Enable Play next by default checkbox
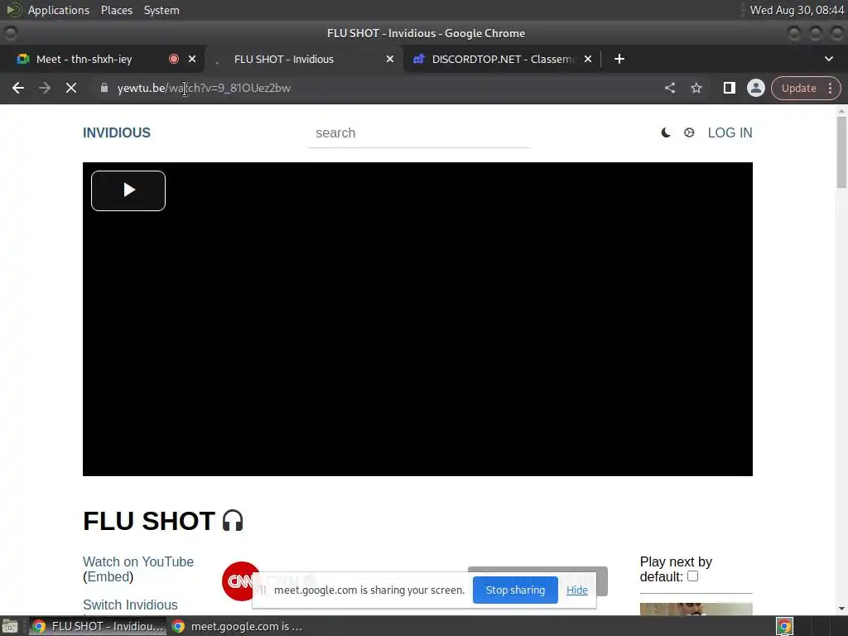This screenshot has width=848, height=636. coord(692,576)
